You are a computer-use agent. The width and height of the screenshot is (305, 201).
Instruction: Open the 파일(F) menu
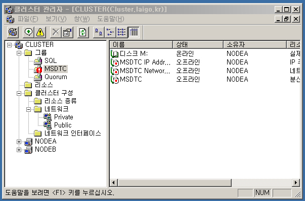(x=28, y=19)
